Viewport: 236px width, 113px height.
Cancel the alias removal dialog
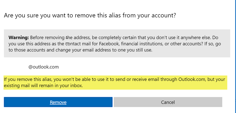(x=168, y=102)
